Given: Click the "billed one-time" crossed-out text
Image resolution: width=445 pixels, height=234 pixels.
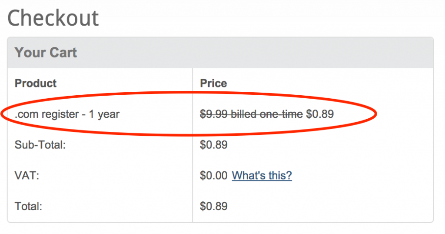Looking at the screenshot, I should pos(267,114).
